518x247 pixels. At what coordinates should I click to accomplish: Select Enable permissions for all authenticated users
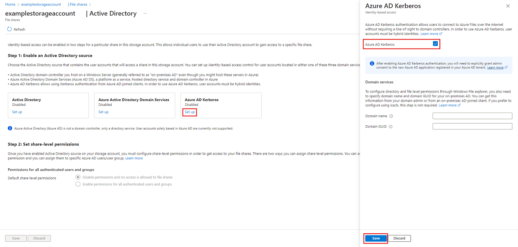[78, 184]
